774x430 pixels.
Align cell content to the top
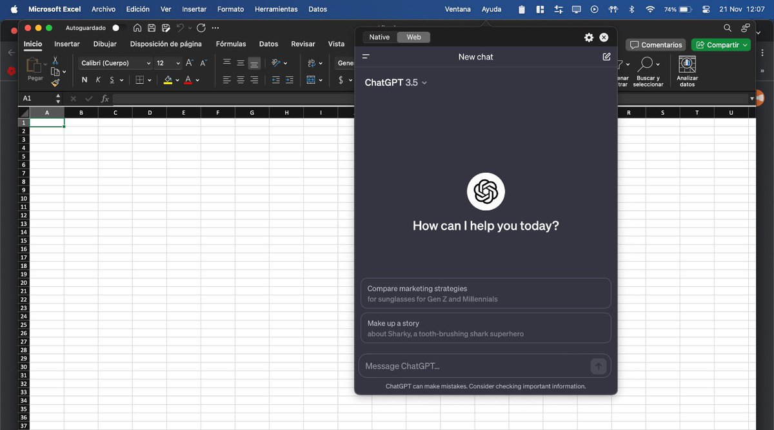point(227,63)
